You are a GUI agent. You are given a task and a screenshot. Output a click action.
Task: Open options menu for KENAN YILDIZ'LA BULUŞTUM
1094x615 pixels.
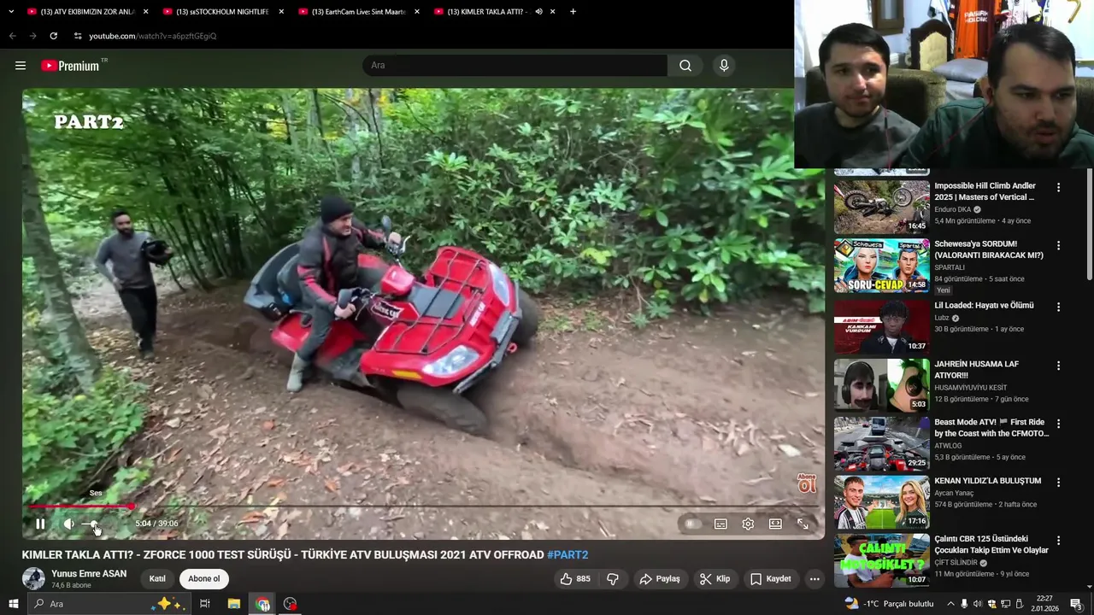click(x=1058, y=483)
